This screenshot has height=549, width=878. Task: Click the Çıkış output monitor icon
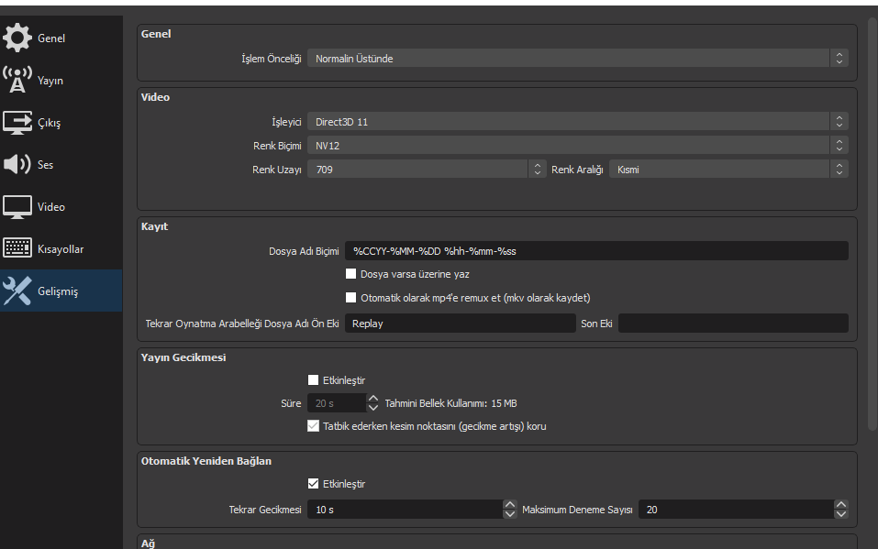point(17,123)
